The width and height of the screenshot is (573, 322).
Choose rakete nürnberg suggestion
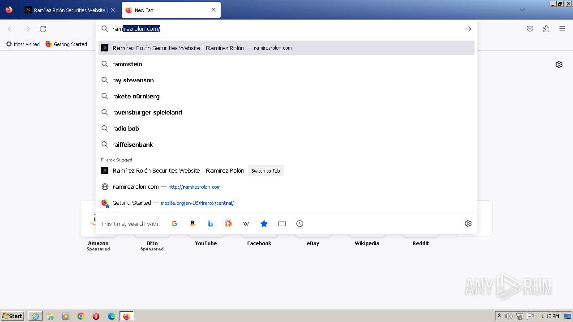click(x=286, y=96)
